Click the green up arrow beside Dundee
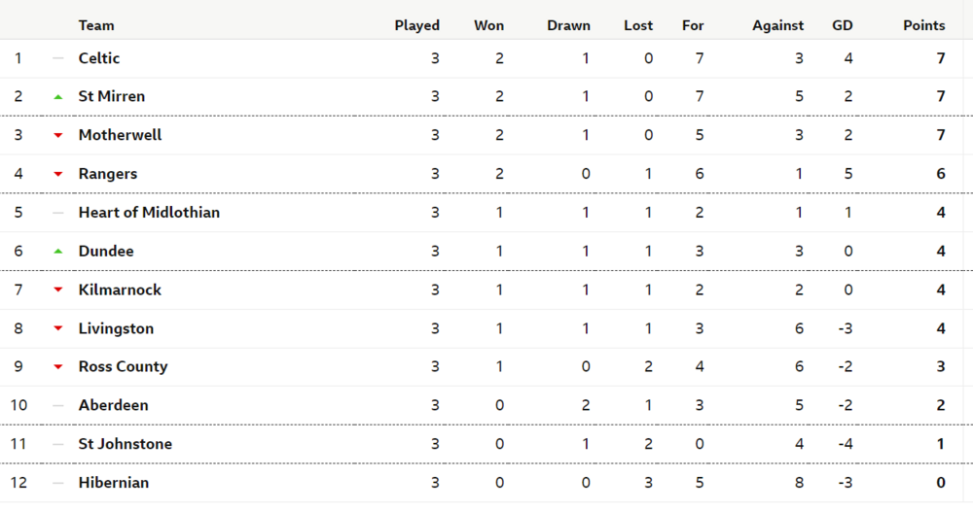 pos(58,252)
